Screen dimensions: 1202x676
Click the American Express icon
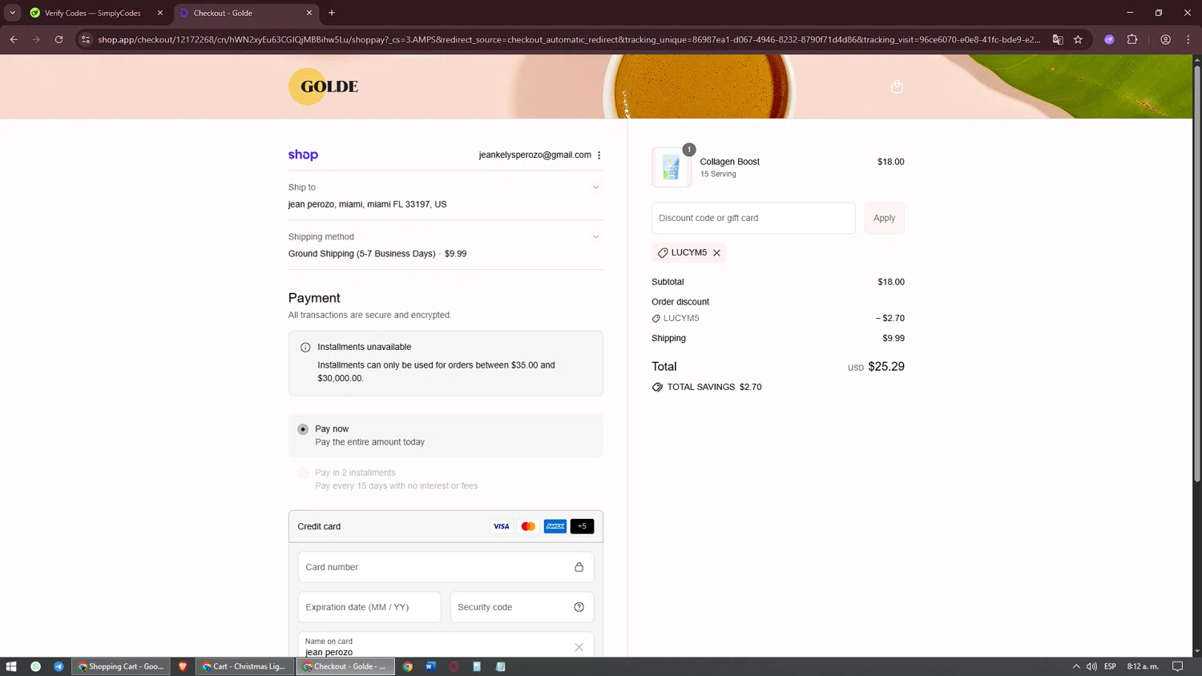[x=555, y=526]
